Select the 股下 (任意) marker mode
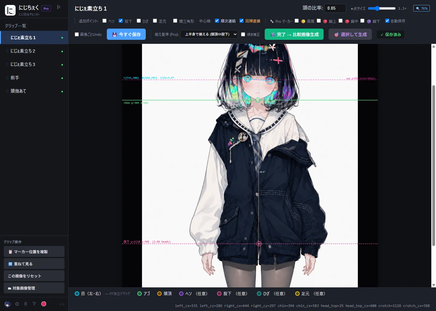Image resolution: width=436 pixels, height=311 pixels. coord(232,294)
